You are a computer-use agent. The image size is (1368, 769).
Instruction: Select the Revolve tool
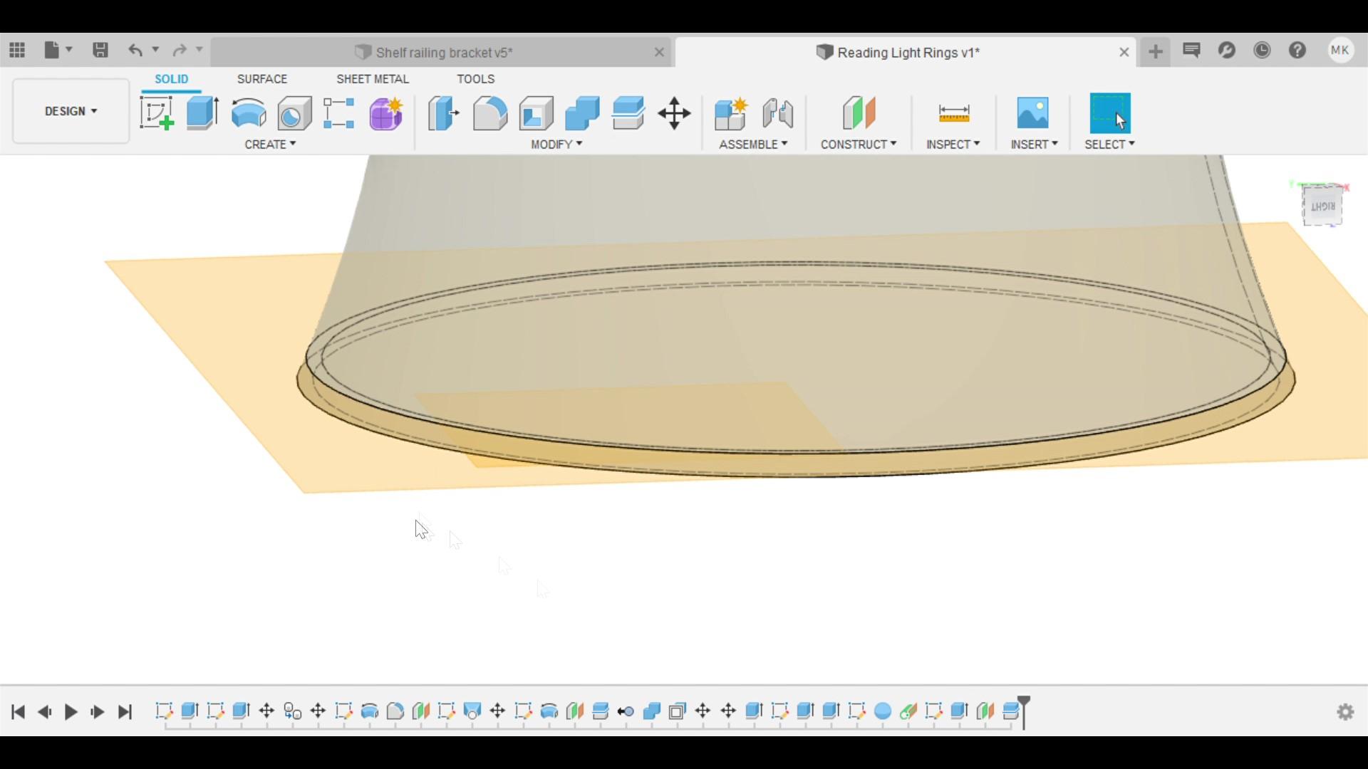247,113
